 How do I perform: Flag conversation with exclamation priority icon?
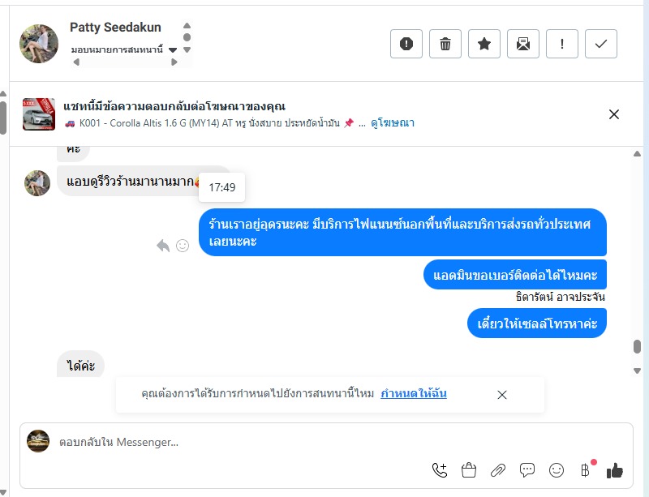click(562, 44)
